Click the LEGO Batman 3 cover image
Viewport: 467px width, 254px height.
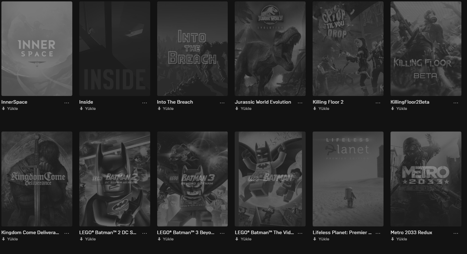click(x=192, y=179)
